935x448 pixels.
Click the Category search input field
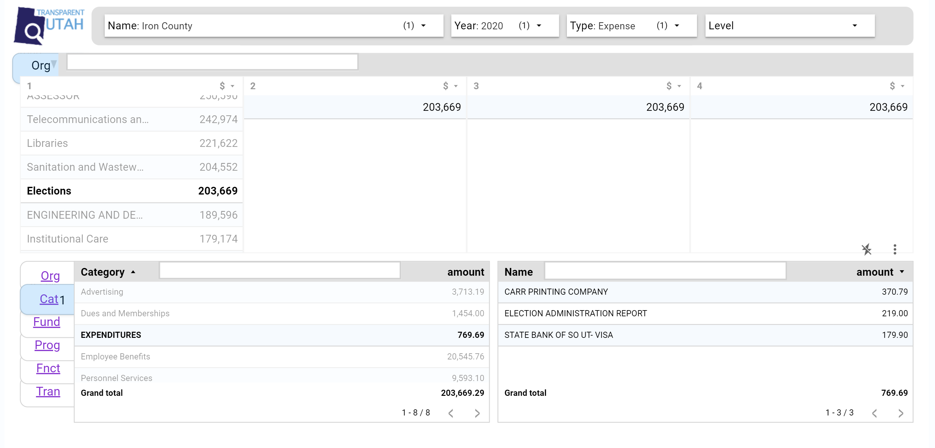click(280, 271)
